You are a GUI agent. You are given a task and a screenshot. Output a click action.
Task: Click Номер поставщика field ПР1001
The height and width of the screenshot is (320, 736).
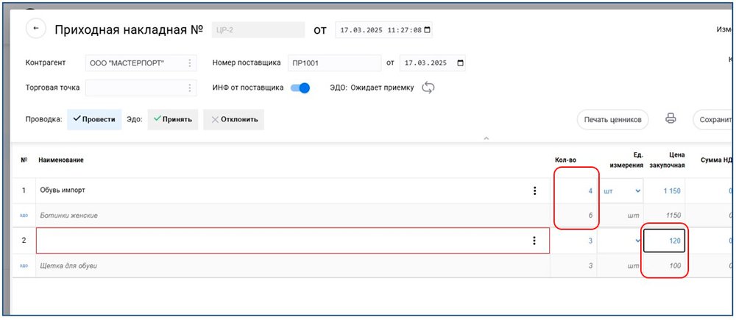click(333, 63)
